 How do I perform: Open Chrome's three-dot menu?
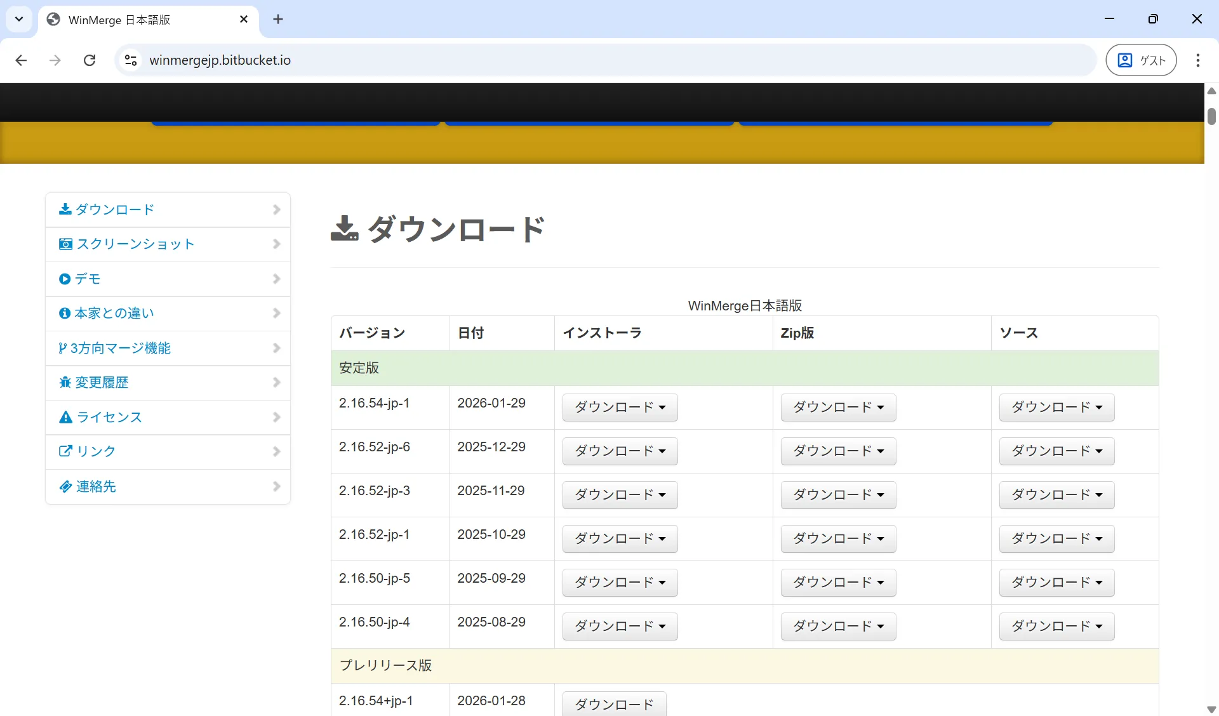1198,60
